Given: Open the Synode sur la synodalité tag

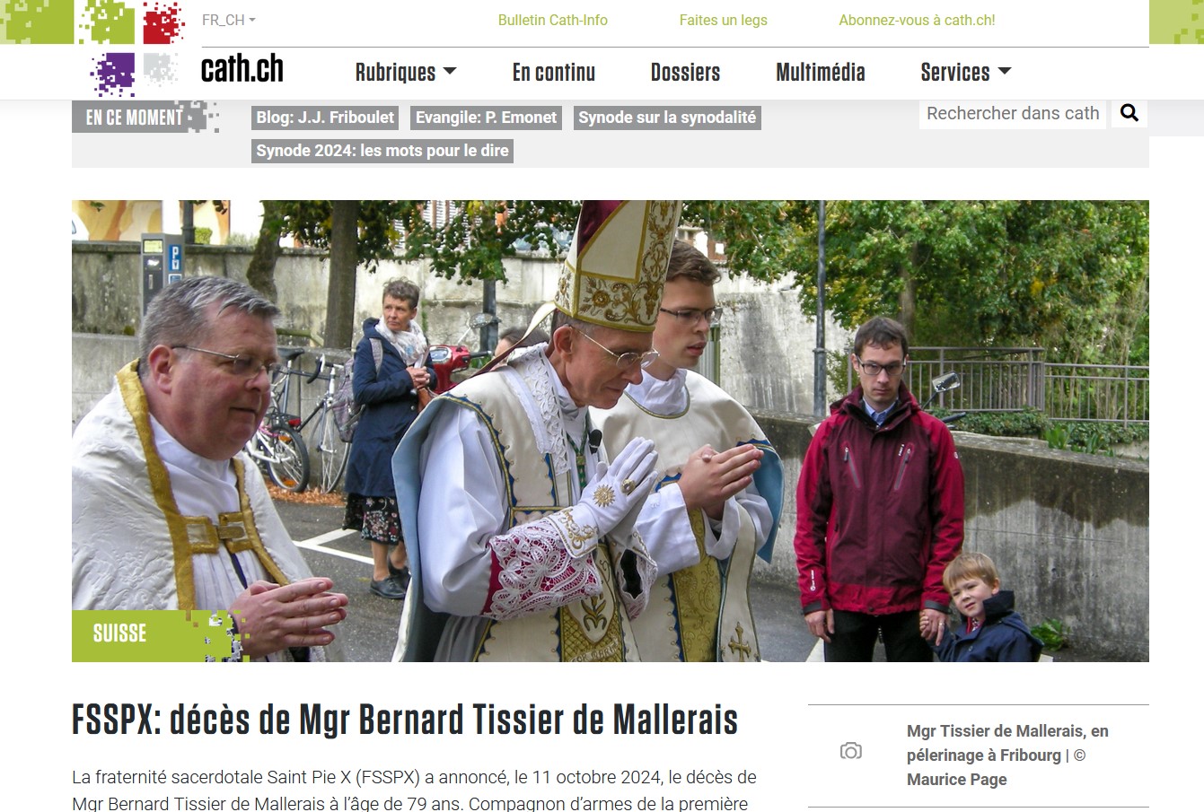Looking at the screenshot, I should point(667,118).
